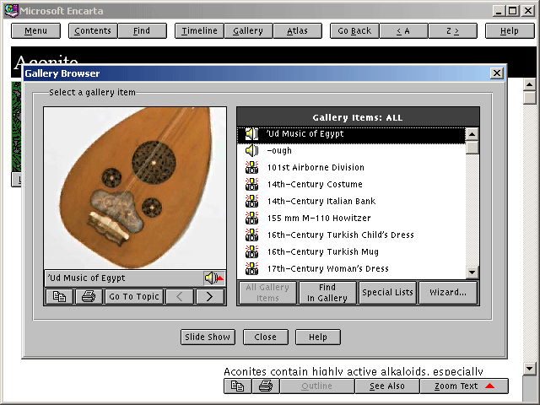Screen dimensions: 540x405
Task: Show the previous gallery item arrow
Action: (x=180, y=296)
